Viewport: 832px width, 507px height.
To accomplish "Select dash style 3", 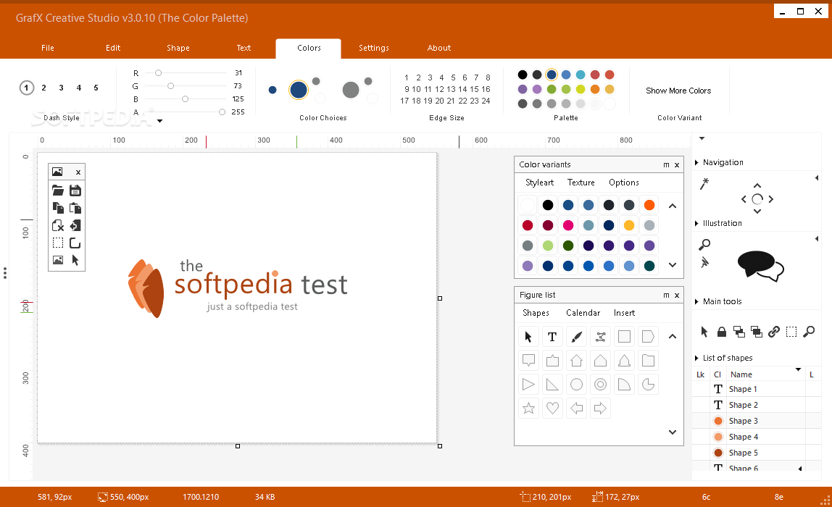I will point(61,88).
